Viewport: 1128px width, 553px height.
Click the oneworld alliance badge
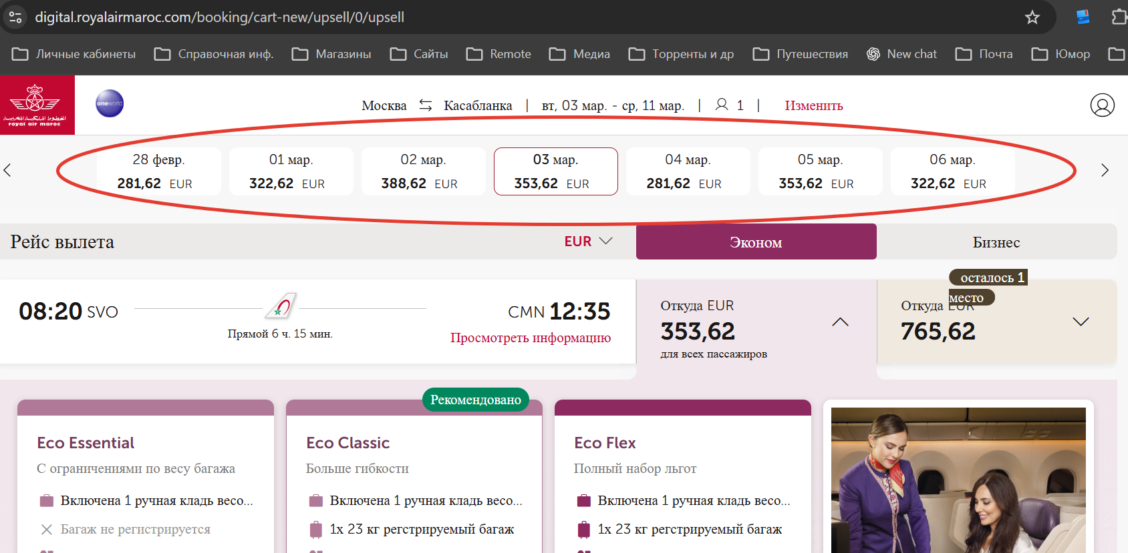tap(110, 103)
